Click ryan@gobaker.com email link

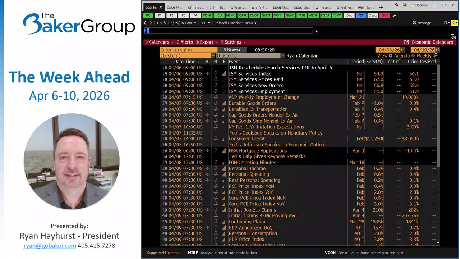(x=50, y=246)
